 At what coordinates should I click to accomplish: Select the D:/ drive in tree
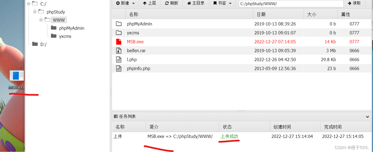pyautogui.click(x=43, y=44)
